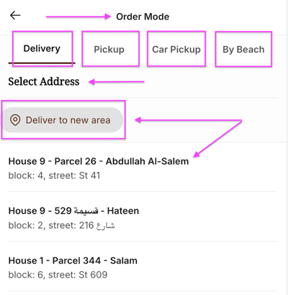The height and width of the screenshot is (295, 288).
Task: Go back using the left arrow icon
Action: click(15, 16)
